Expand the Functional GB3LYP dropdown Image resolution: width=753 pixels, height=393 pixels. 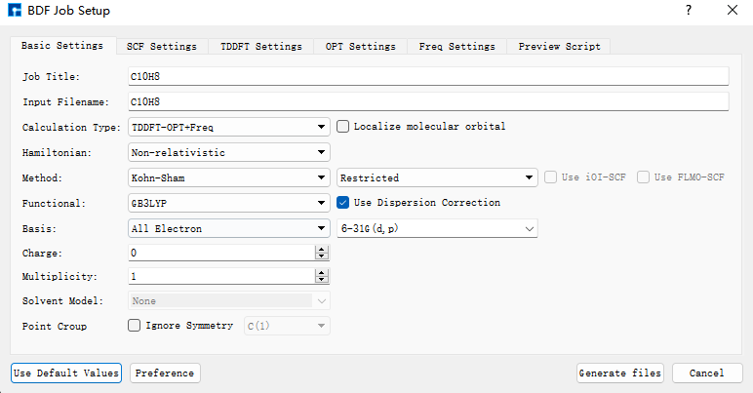pos(228,203)
